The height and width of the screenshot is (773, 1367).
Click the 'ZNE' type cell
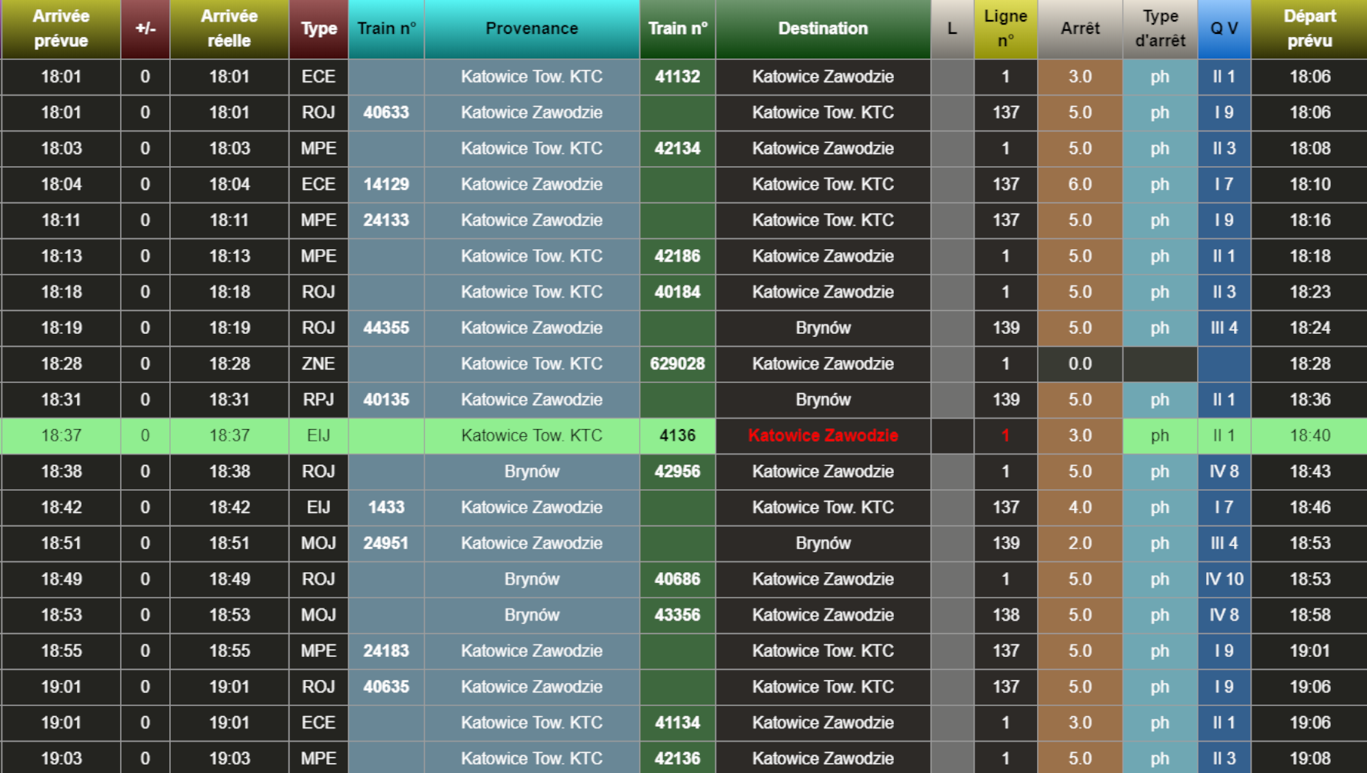coord(318,364)
